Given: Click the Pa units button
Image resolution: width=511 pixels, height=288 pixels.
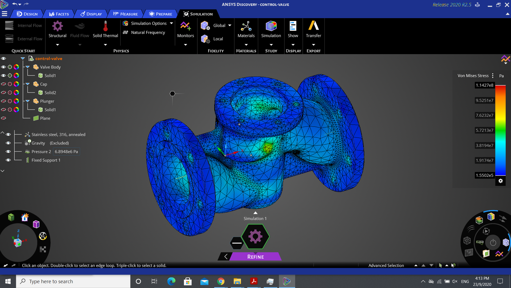Looking at the screenshot, I should [x=501, y=76].
